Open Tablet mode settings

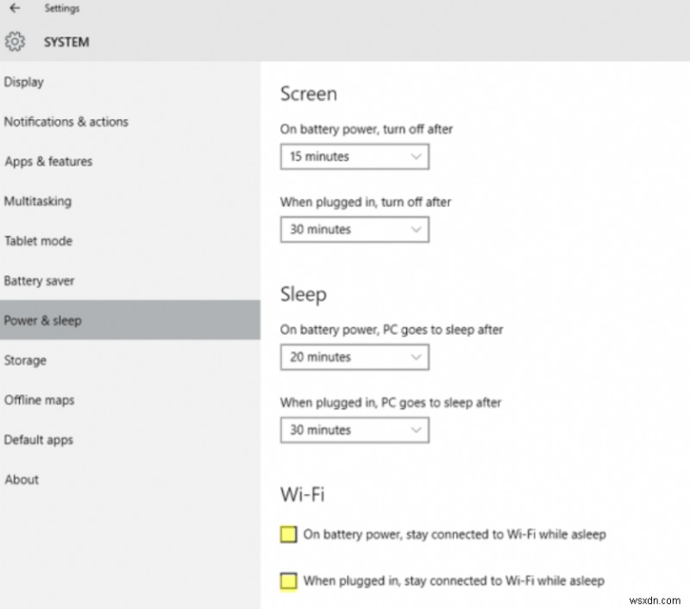(38, 241)
